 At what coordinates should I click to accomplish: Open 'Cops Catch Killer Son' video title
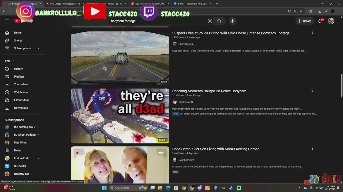click(x=216, y=149)
